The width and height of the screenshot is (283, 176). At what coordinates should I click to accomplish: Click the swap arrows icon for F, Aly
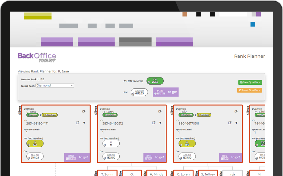[236, 111]
